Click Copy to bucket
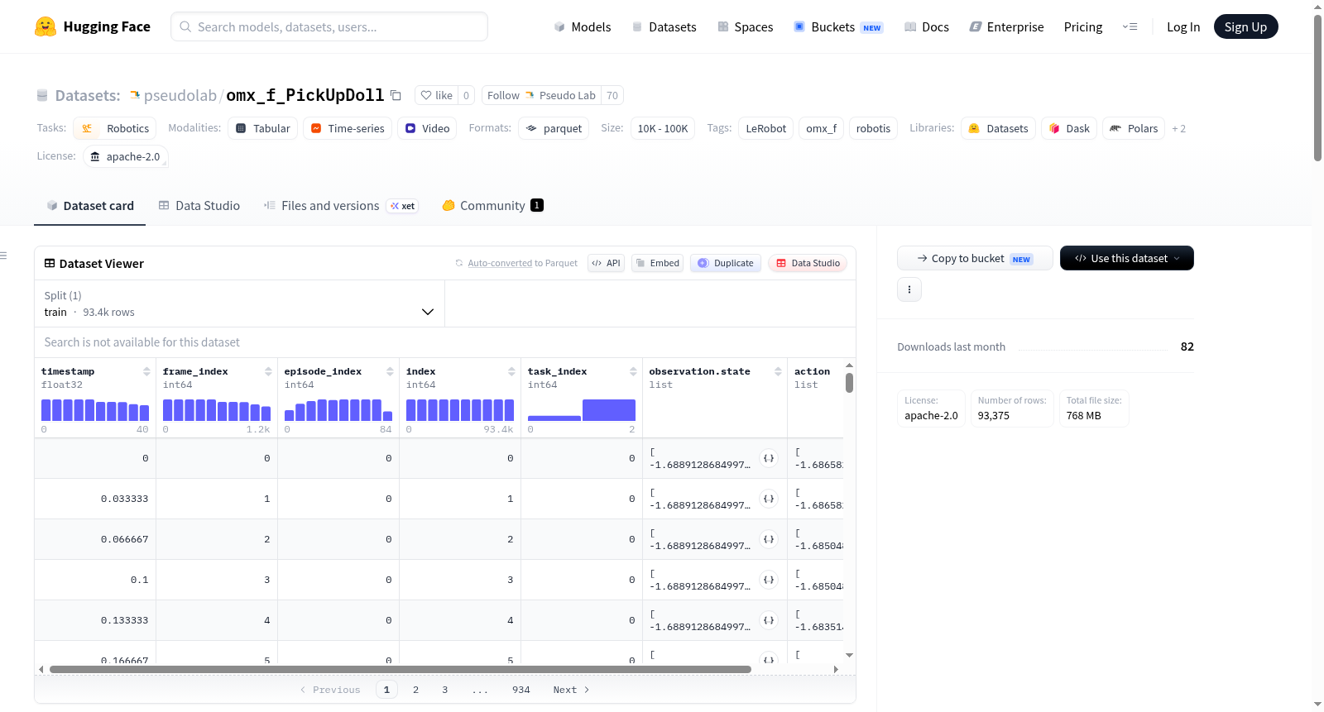This screenshot has width=1324, height=712. [975, 258]
